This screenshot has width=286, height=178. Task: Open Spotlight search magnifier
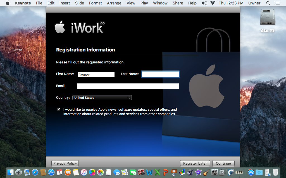[x=268, y=3]
